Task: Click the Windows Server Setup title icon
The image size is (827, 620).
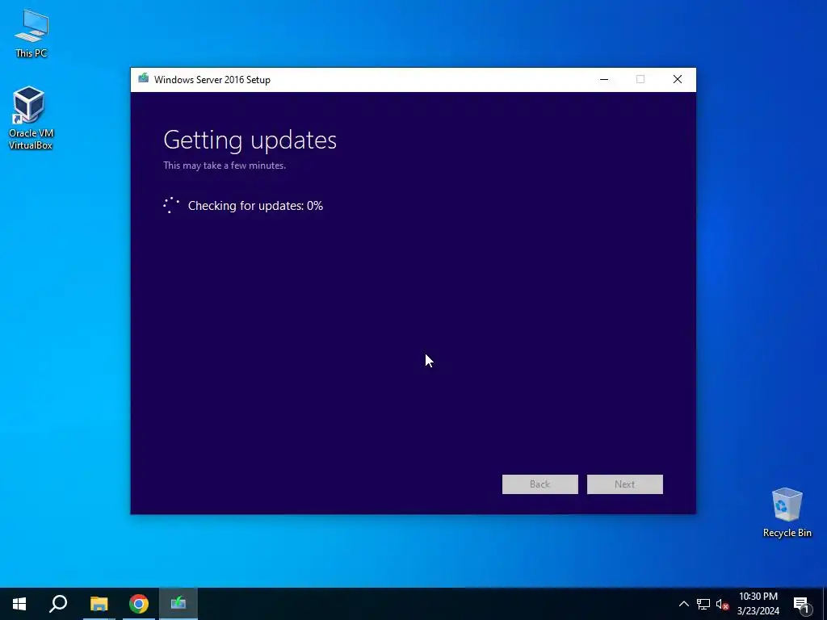Action: click(143, 79)
